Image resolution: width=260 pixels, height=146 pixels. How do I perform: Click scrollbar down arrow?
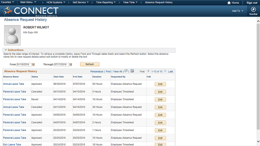[258, 142]
